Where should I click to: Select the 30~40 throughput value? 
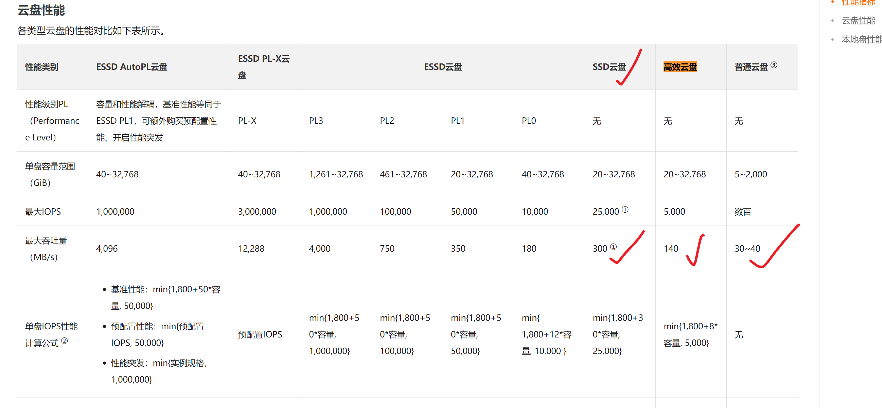tap(747, 248)
